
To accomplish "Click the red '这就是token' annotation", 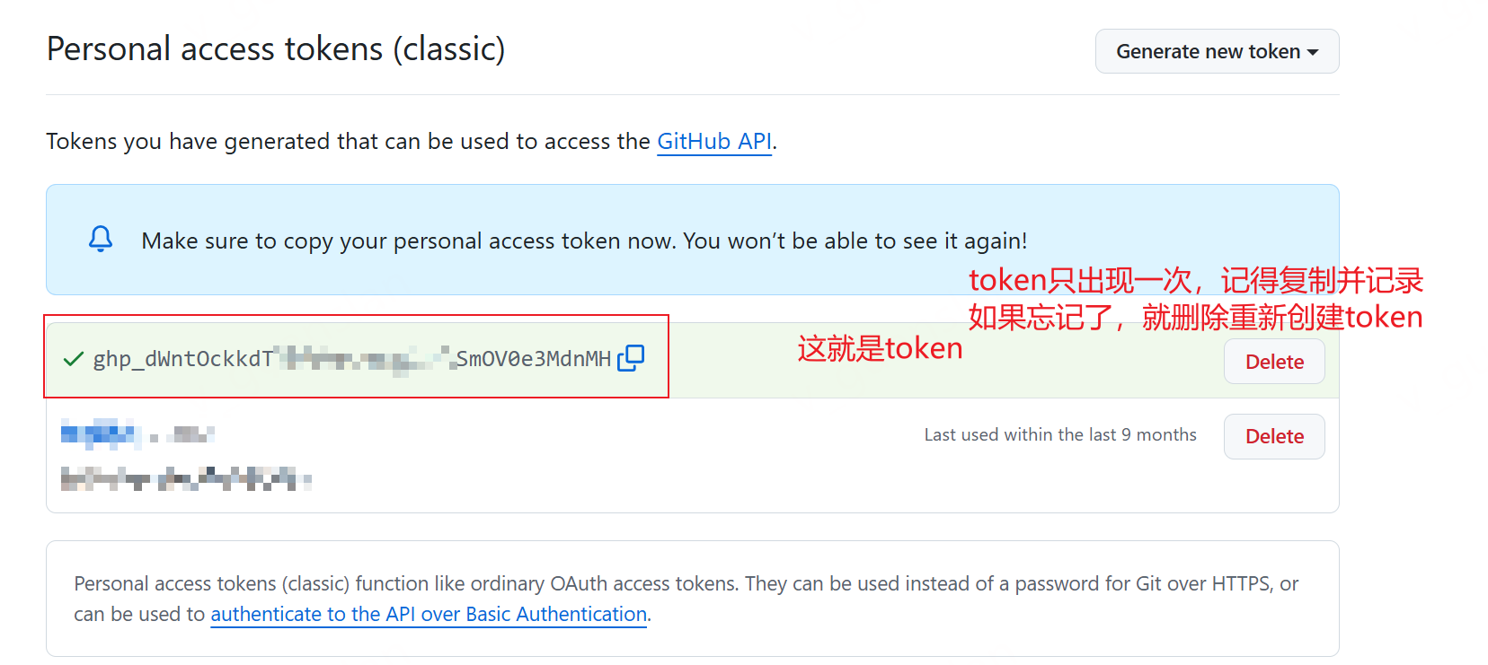I will click(880, 348).
